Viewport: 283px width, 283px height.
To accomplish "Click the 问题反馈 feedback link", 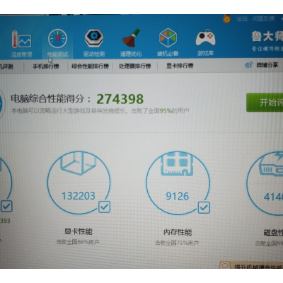I will pyautogui.click(x=263, y=18).
